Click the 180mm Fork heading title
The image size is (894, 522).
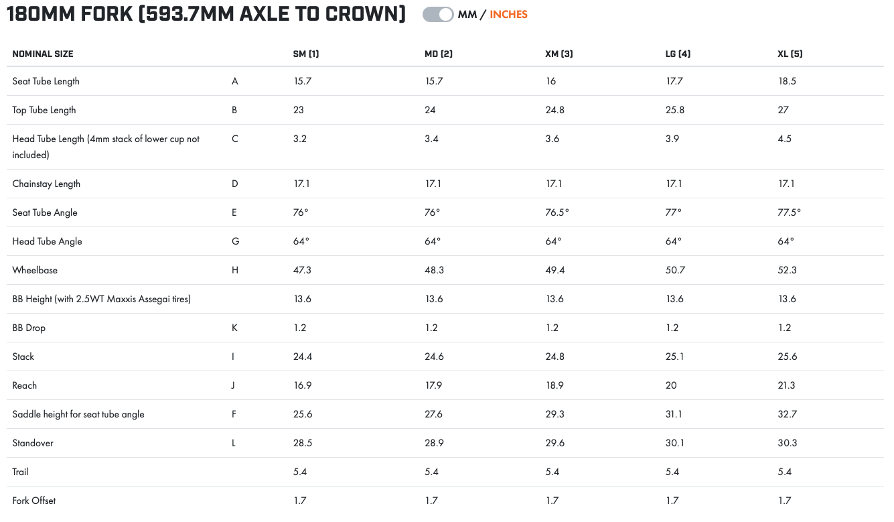click(206, 15)
